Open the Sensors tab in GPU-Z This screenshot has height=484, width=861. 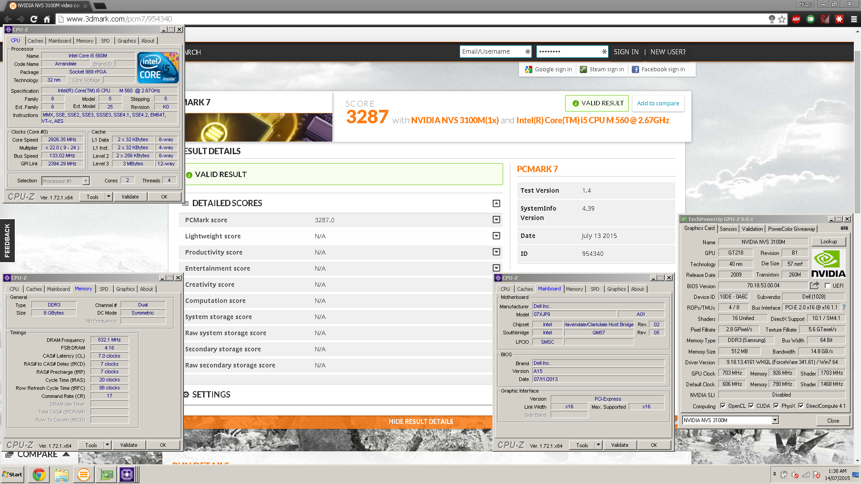(x=728, y=229)
